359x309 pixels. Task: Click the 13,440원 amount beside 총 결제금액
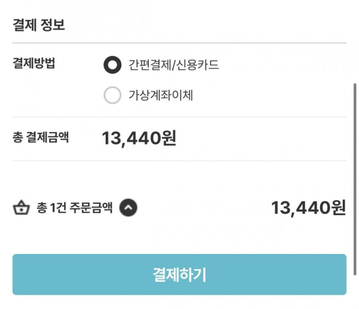139,138
